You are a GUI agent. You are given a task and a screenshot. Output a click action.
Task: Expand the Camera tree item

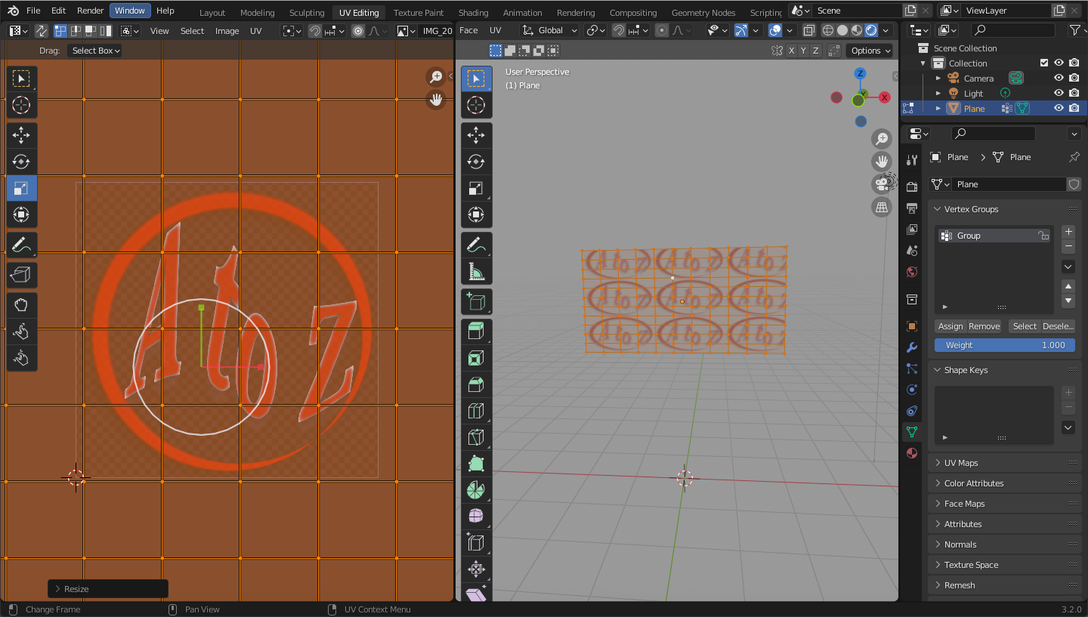(938, 78)
